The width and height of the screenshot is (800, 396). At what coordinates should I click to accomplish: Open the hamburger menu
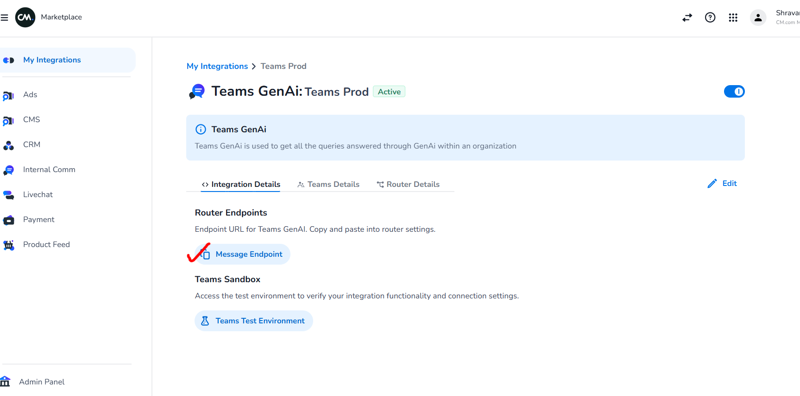(x=4, y=18)
